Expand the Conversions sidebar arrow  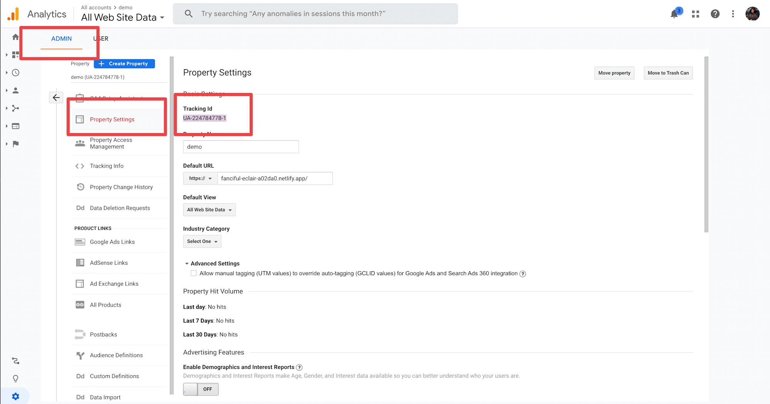(x=7, y=144)
